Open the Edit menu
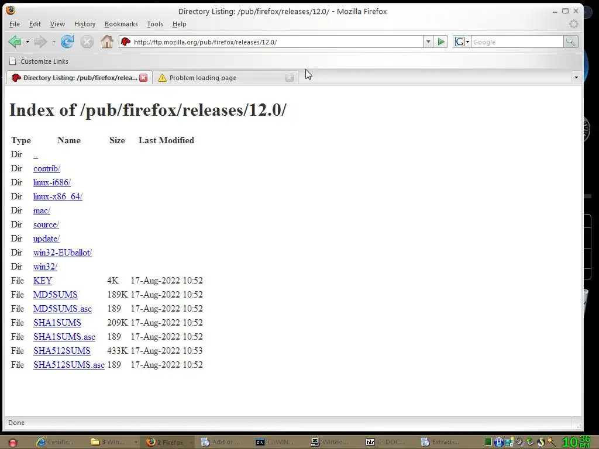The image size is (599, 449). tap(35, 24)
